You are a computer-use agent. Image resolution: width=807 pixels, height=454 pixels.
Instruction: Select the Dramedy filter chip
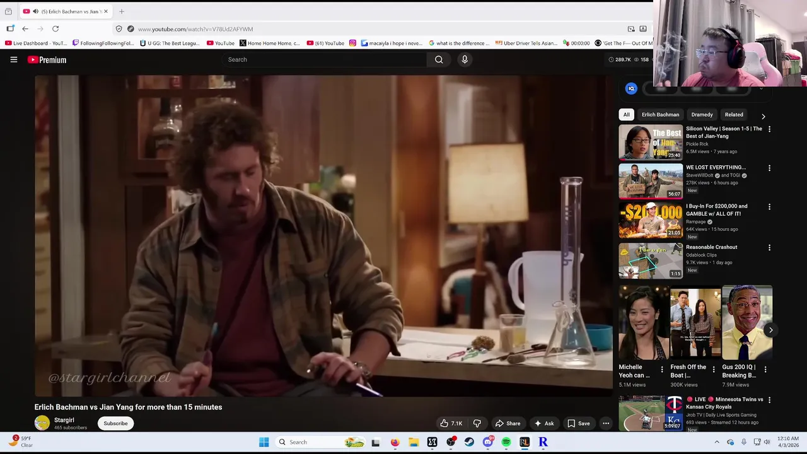(702, 115)
